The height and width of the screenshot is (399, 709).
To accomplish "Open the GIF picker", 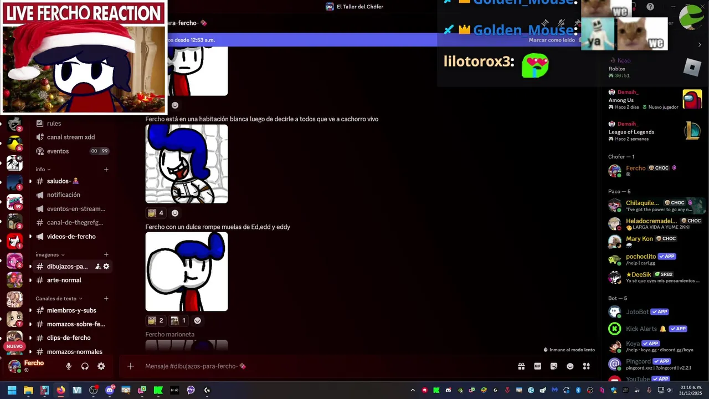I will coord(537,366).
